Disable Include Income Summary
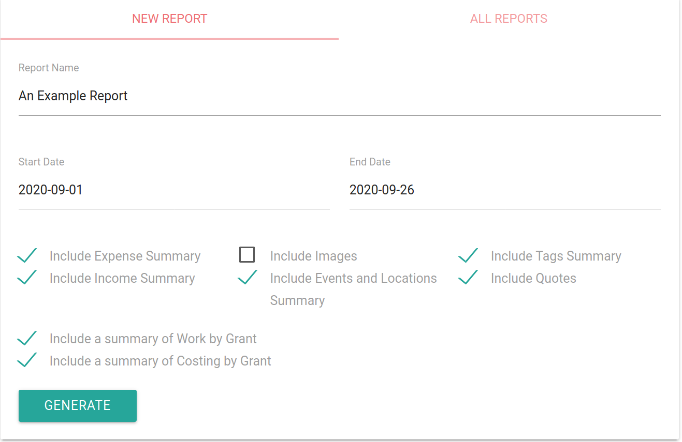Image resolution: width=682 pixels, height=442 pixels. point(27,277)
